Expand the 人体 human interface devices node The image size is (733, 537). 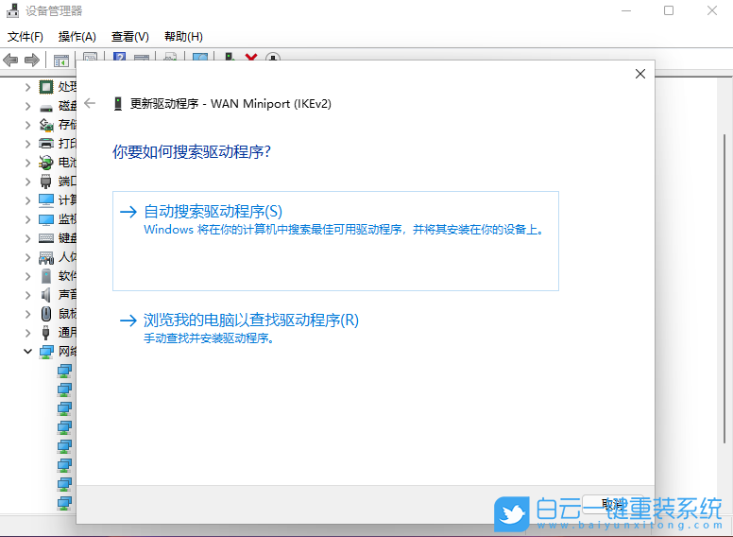click(28, 257)
